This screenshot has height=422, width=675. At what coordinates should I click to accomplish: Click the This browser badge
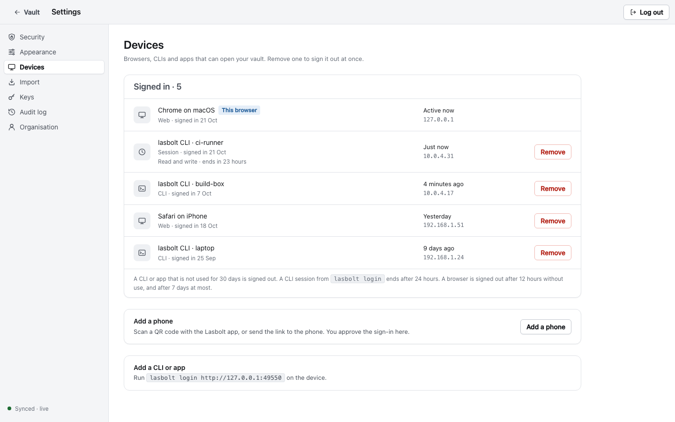[x=239, y=110]
